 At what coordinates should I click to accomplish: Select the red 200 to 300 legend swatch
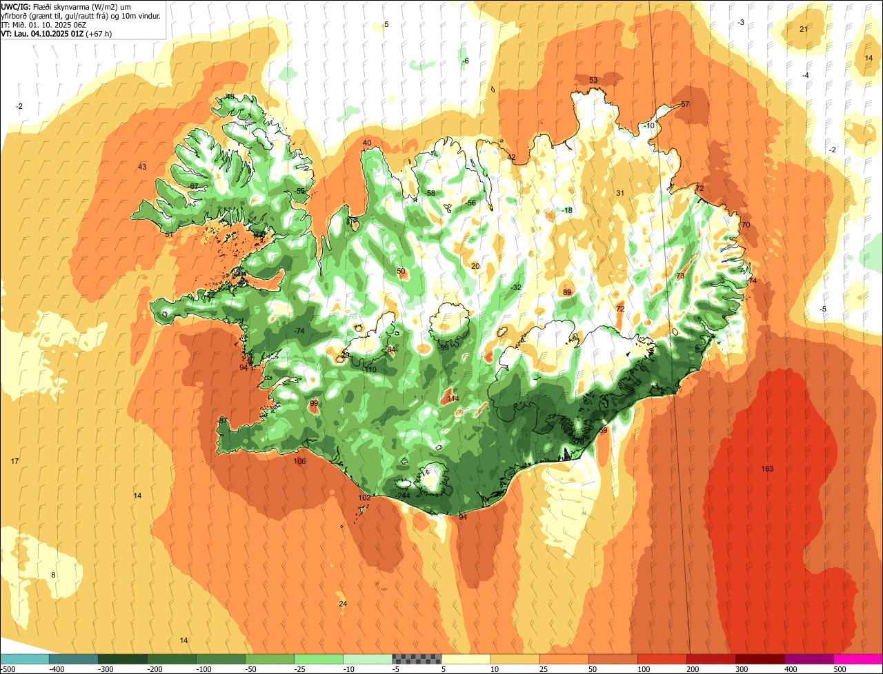pos(711,659)
